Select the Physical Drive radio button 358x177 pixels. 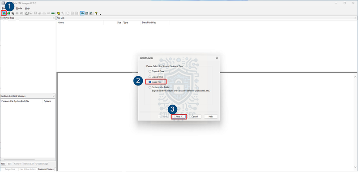click(150, 71)
